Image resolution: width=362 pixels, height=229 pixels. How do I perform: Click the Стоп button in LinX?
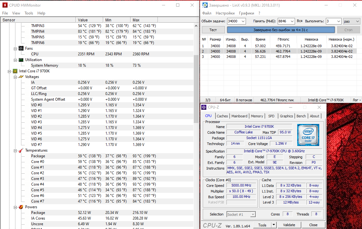[348, 30]
